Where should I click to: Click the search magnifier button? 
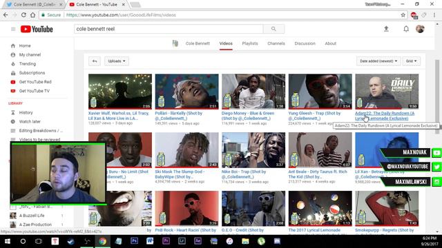coord(273,29)
